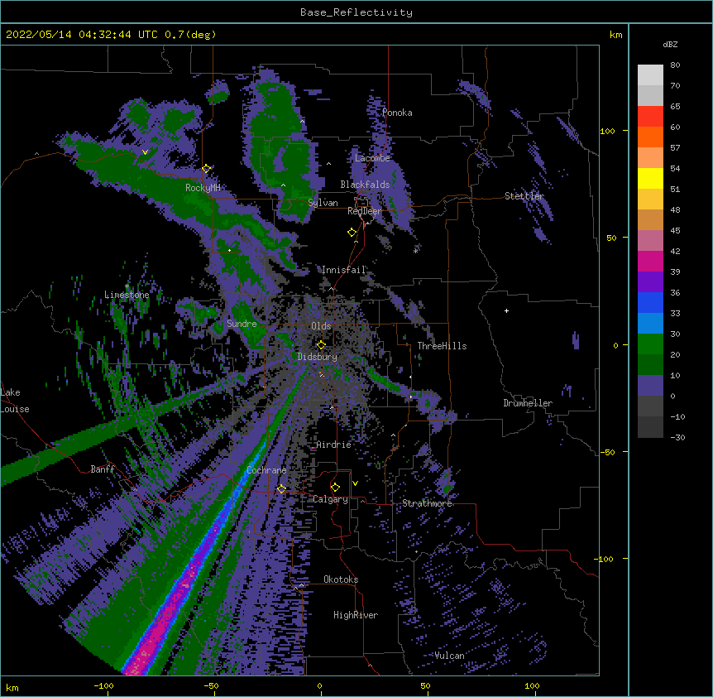Image resolution: width=713 pixels, height=697 pixels.
Task: Select the yellow 54–51 dBZ legend swatch
Action: click(650, 178)
